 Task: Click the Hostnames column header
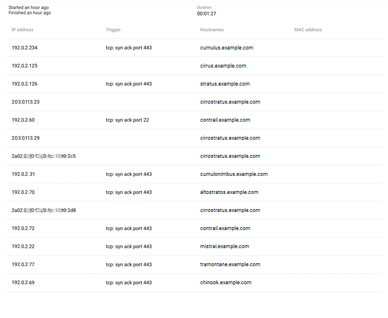(212, 30)
